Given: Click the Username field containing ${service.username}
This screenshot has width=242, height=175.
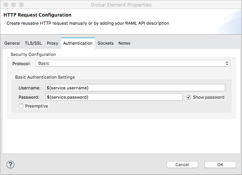Looking at the screenshot, I should click(x=135, y=88).
